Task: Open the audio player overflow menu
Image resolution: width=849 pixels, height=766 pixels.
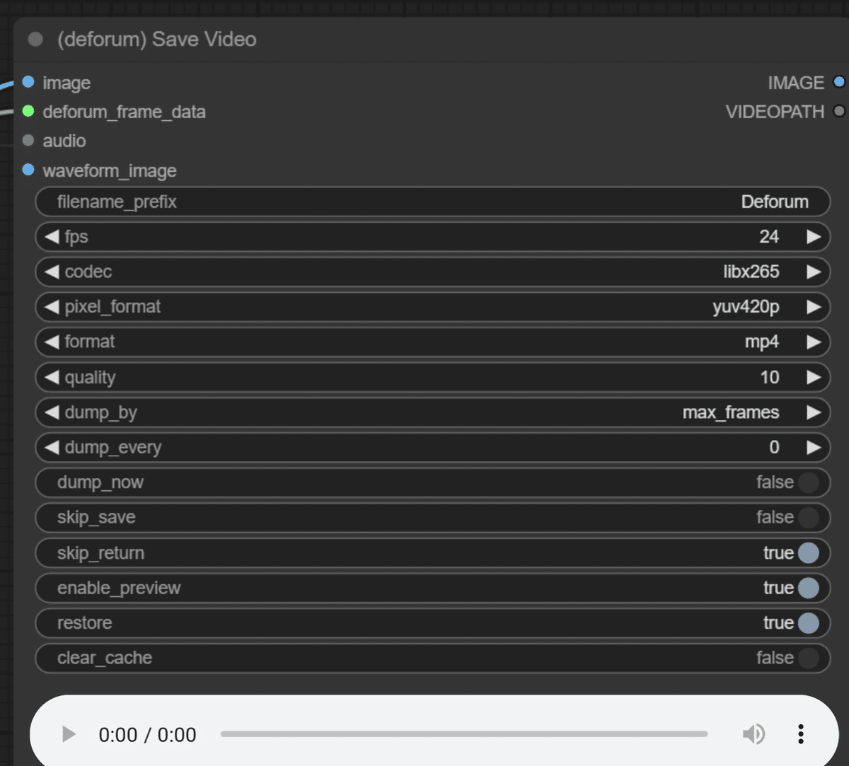Action: [x=800, y=734]
